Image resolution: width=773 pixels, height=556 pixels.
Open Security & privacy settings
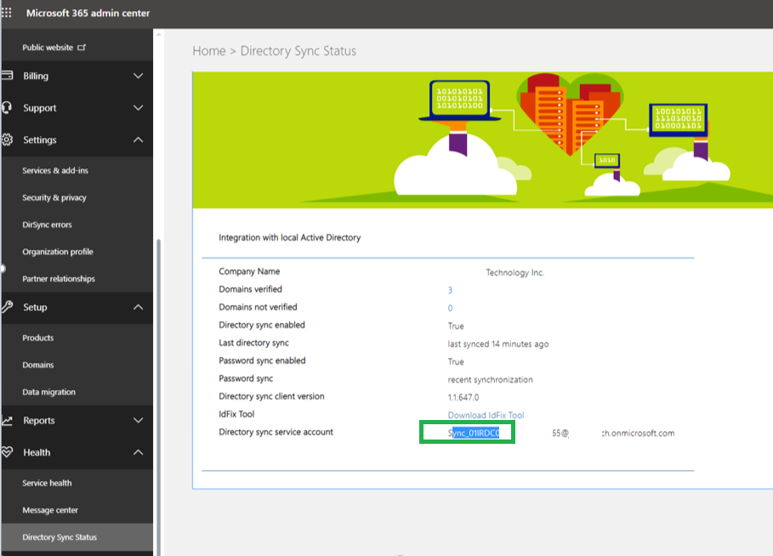(54, 197)
